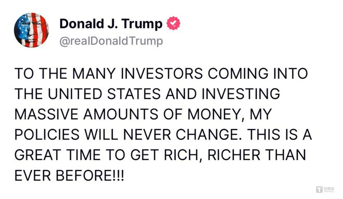Select the word GREAT in the post

[37, 155]
